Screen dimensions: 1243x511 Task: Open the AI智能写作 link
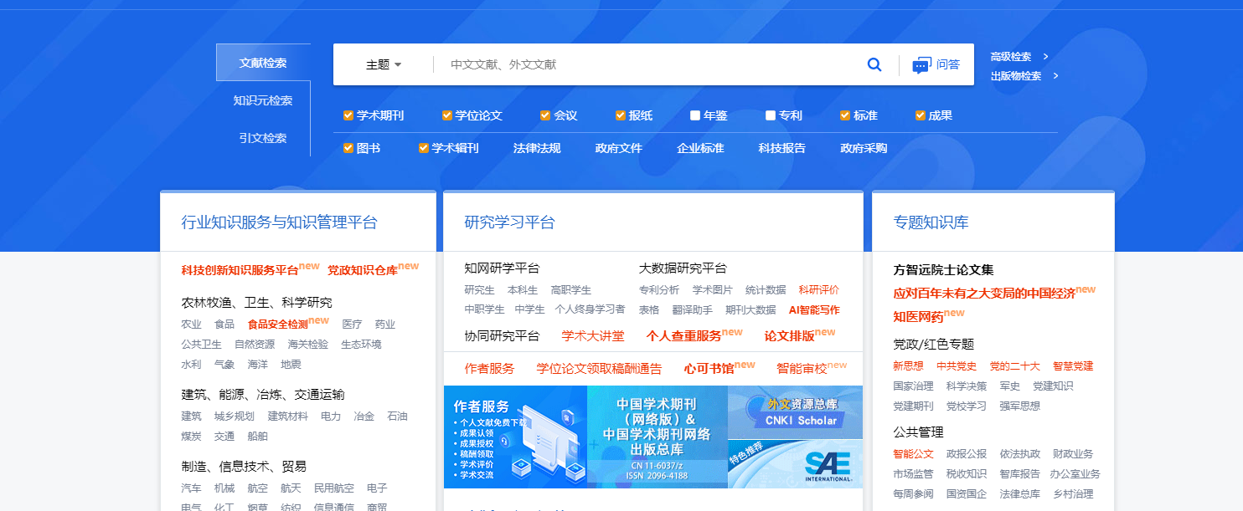(x=814, y=309)
